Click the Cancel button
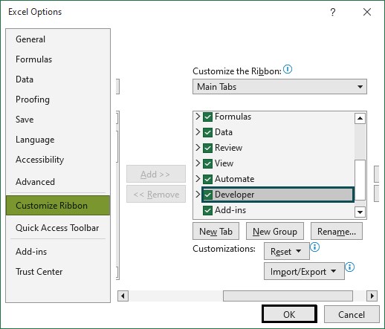385x329 pixels. [x=352, y=314]
